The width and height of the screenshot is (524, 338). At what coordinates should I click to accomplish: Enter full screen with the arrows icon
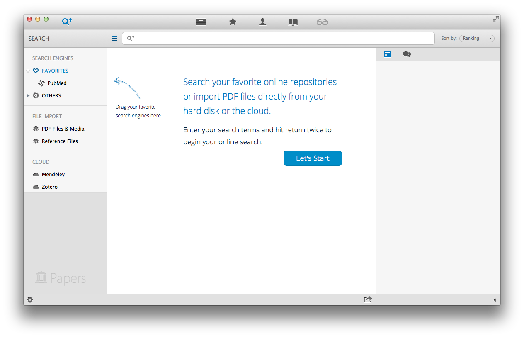click(495, 19)
